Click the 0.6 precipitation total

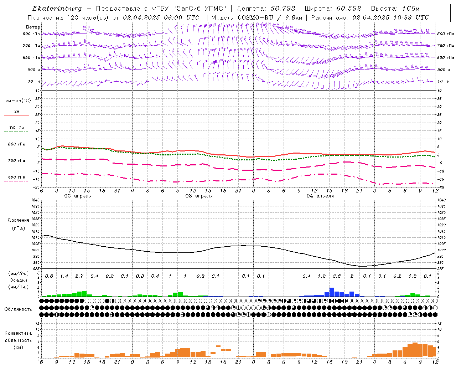pyautogui.click(x=49, y=276)
